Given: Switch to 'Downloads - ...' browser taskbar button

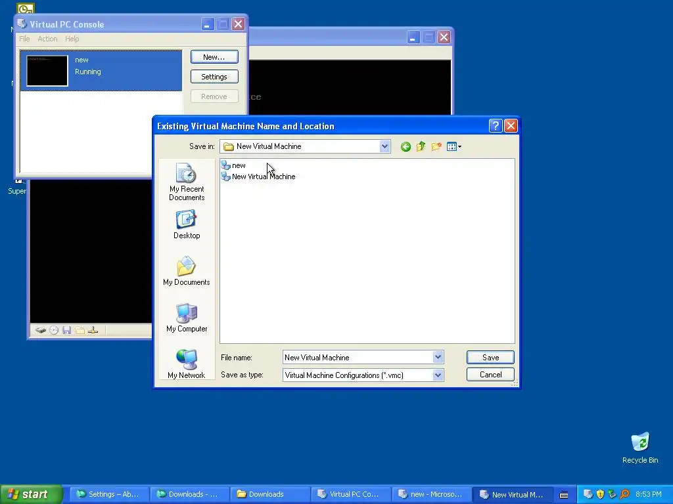Looking at the screenshot, I should pos(190,494).
